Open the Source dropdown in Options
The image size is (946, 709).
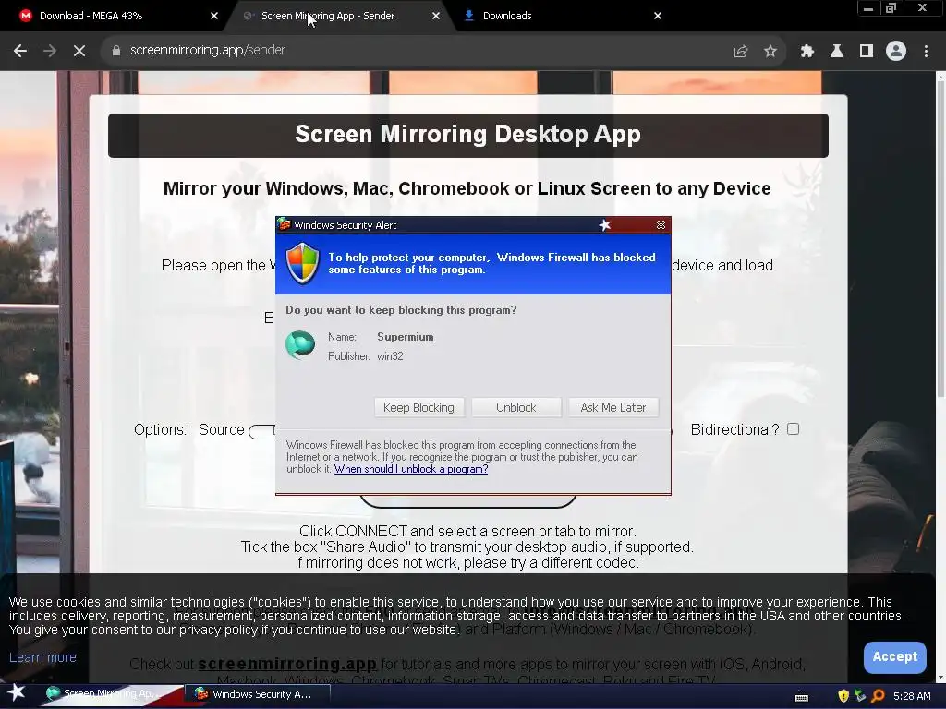coord(262,432)
